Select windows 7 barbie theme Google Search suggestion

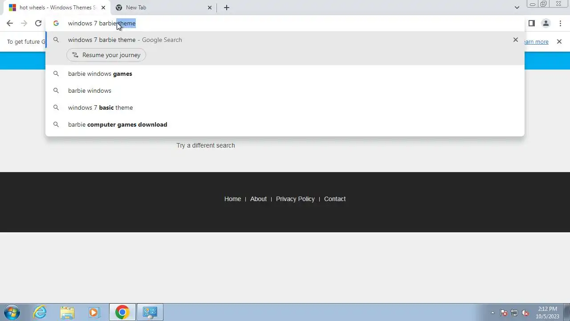[285, 40]
